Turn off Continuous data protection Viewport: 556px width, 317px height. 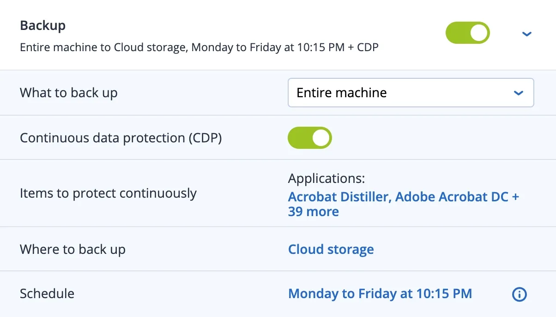click(309, 137)
